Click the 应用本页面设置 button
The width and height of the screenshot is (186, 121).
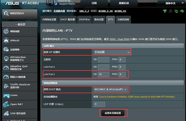113,113
